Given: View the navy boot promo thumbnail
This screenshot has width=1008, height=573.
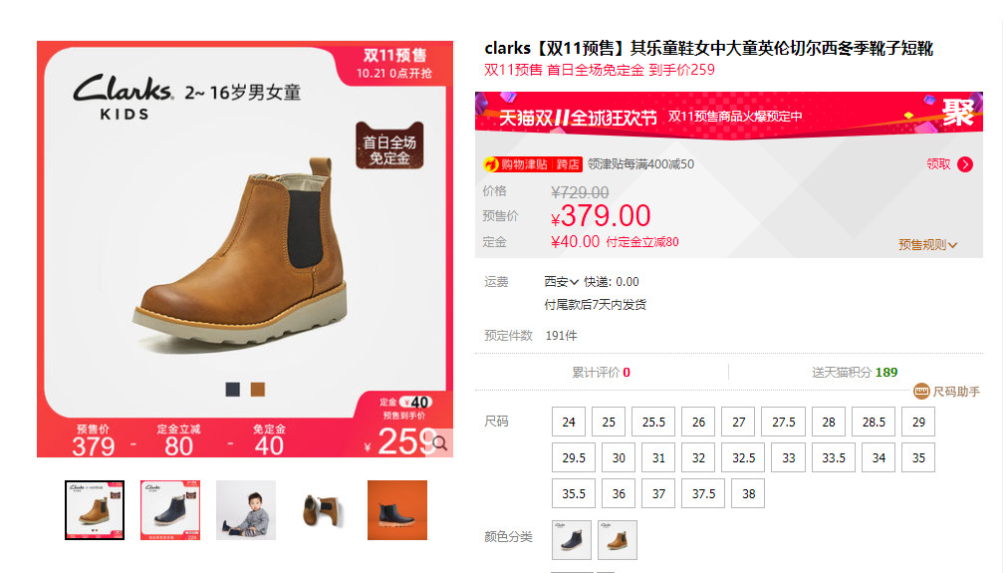Looking at the screenshot, I should (170, 510).
